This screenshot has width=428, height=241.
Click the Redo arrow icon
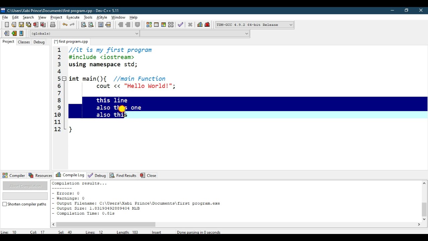point(72,24)
